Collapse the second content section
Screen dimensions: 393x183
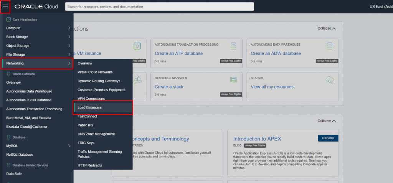(x=327, y=120)
